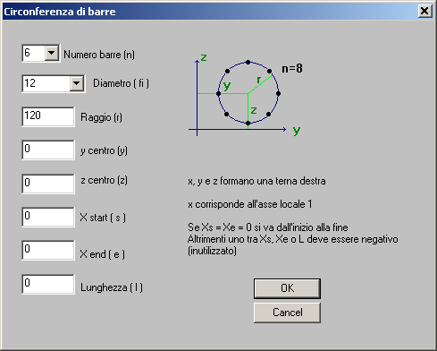Viewport: 437px width, 351px height.
Task: Close the Circonferenza di barre dialog
Action: (x=424, y=11)
